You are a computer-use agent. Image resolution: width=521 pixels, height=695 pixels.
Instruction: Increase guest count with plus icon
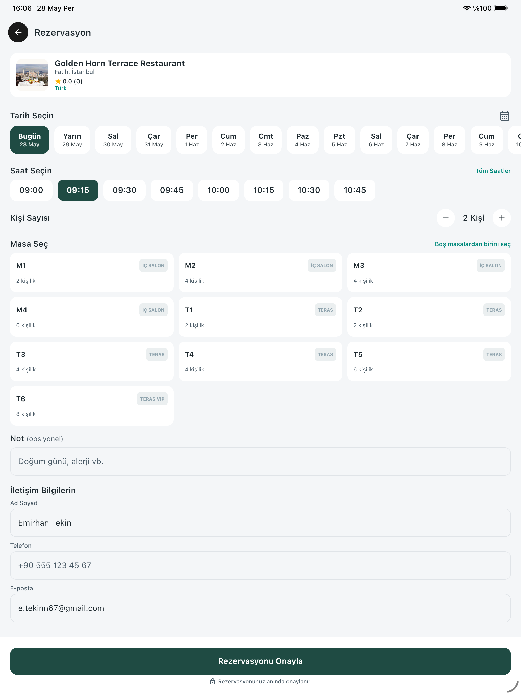pos(502,218)
